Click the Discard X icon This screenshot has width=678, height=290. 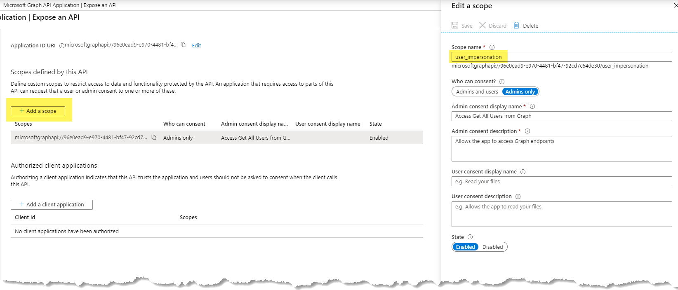point(483,25)
